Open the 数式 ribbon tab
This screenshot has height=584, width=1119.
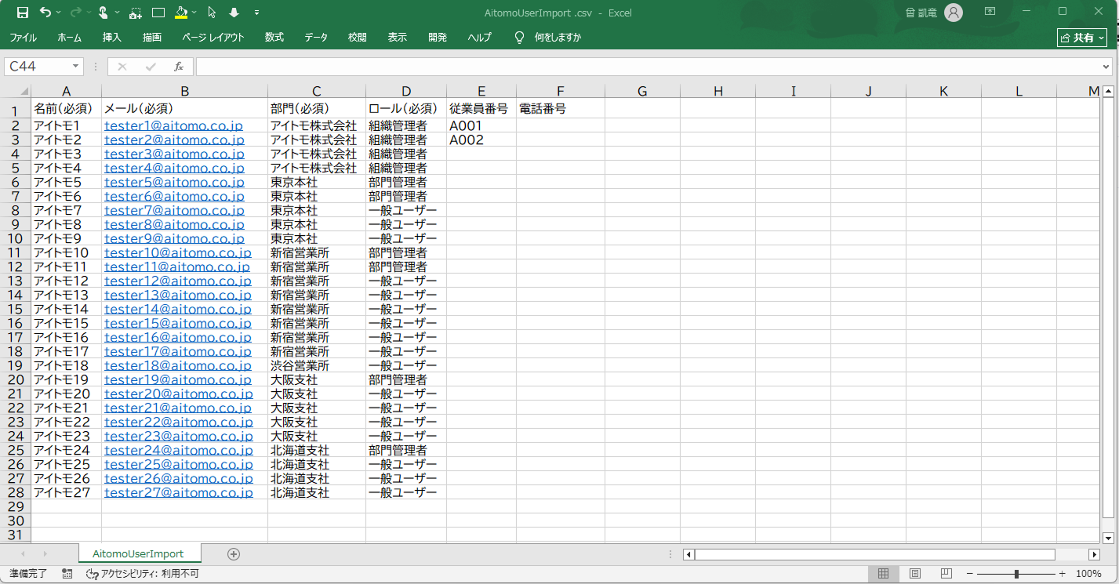[x=274, y=38]
